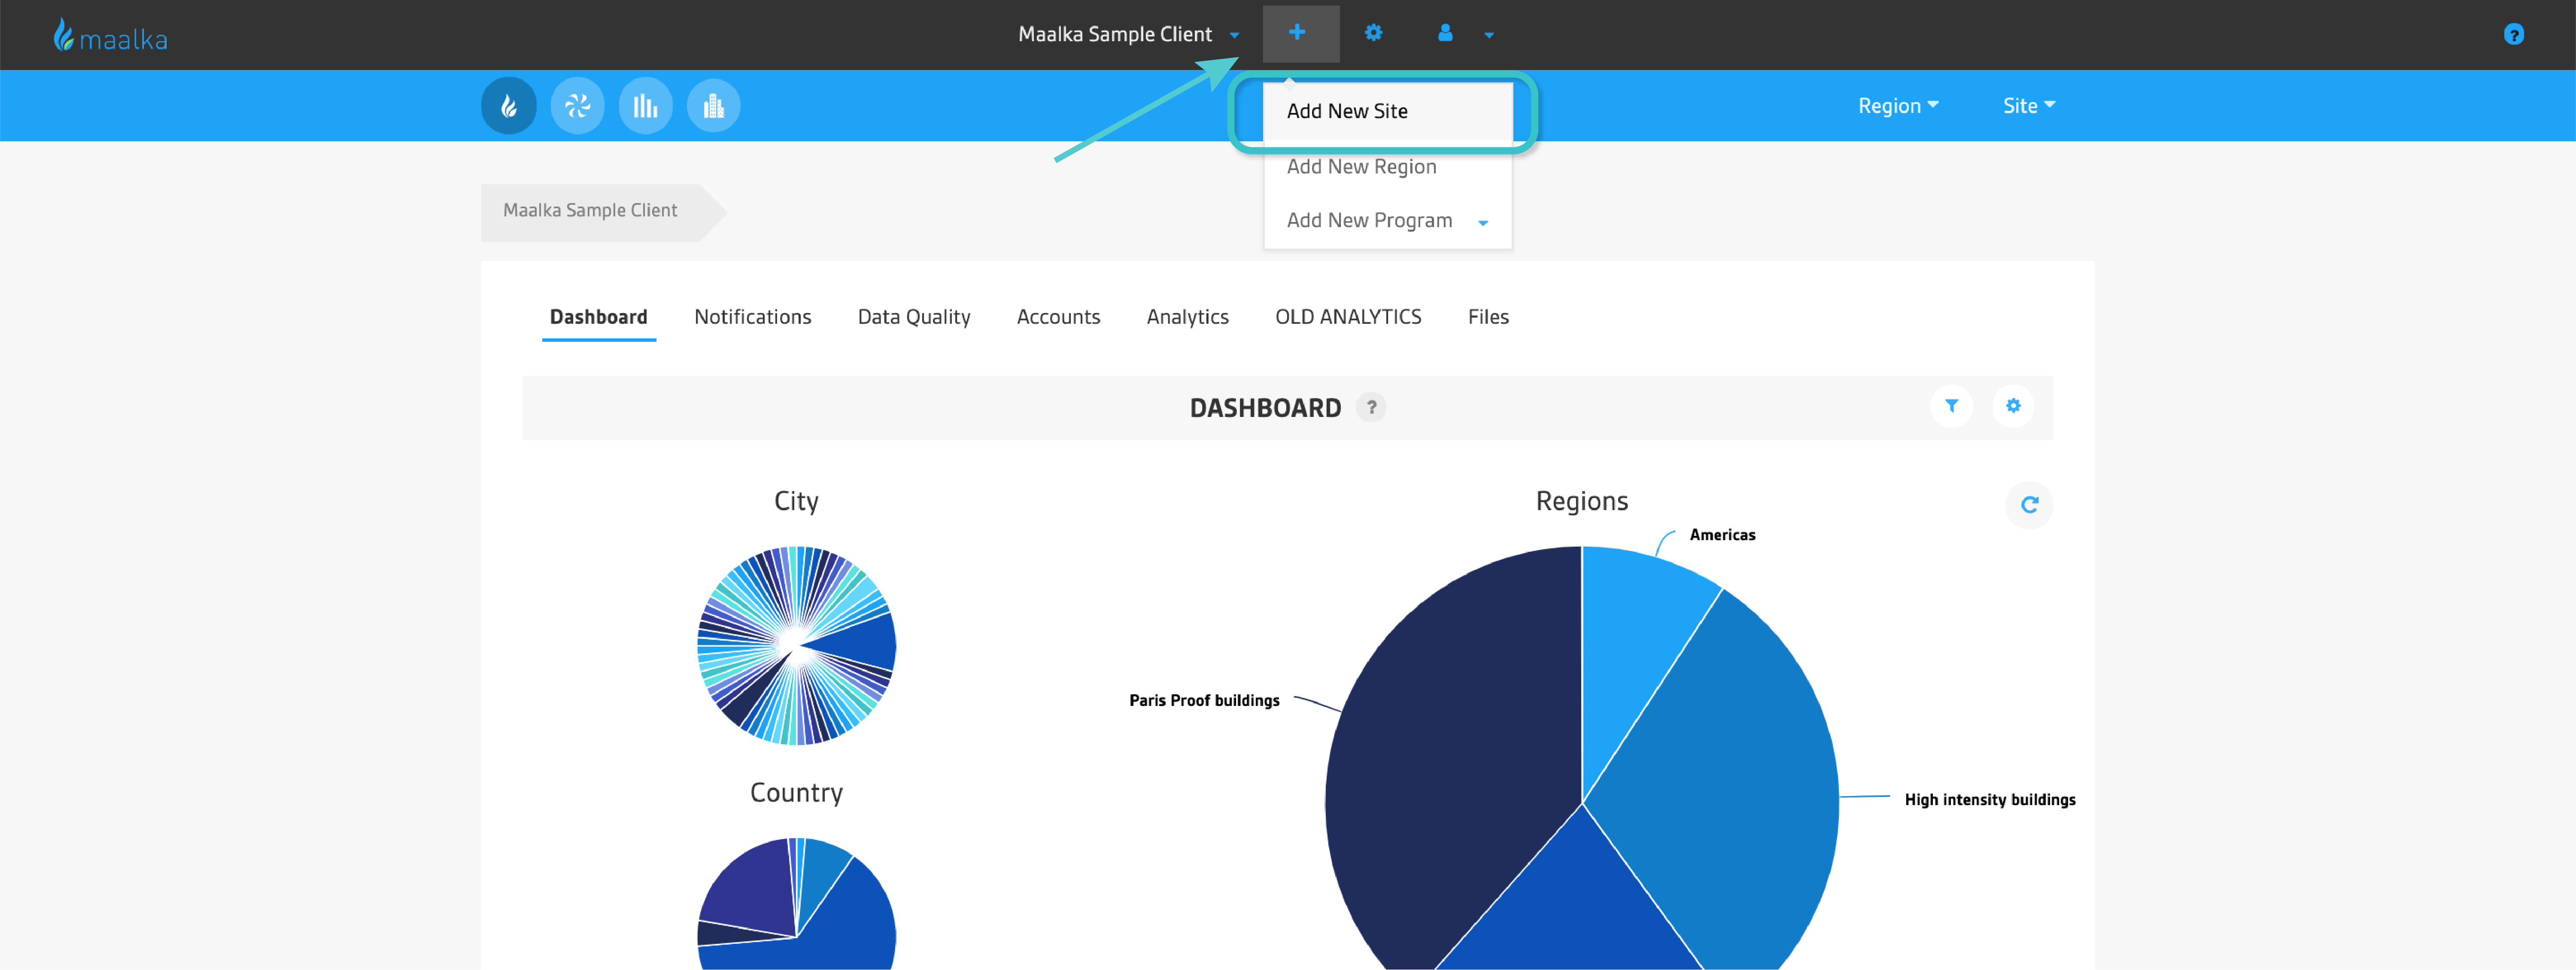
Task: Click the Country chart title
Action: [796, 793]
